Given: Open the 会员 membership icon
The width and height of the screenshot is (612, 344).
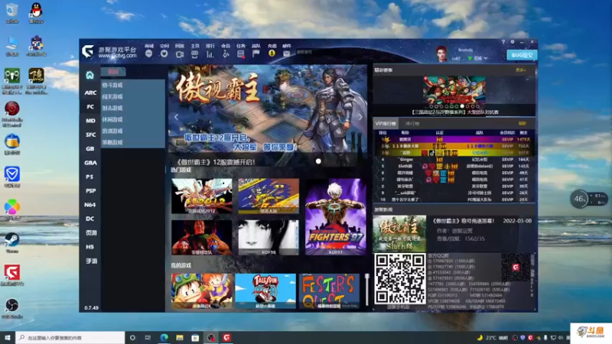Looking at the screenshot, I should (226, 54).
